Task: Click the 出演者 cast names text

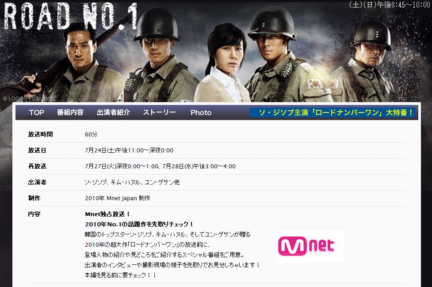Action: [132, 182]
